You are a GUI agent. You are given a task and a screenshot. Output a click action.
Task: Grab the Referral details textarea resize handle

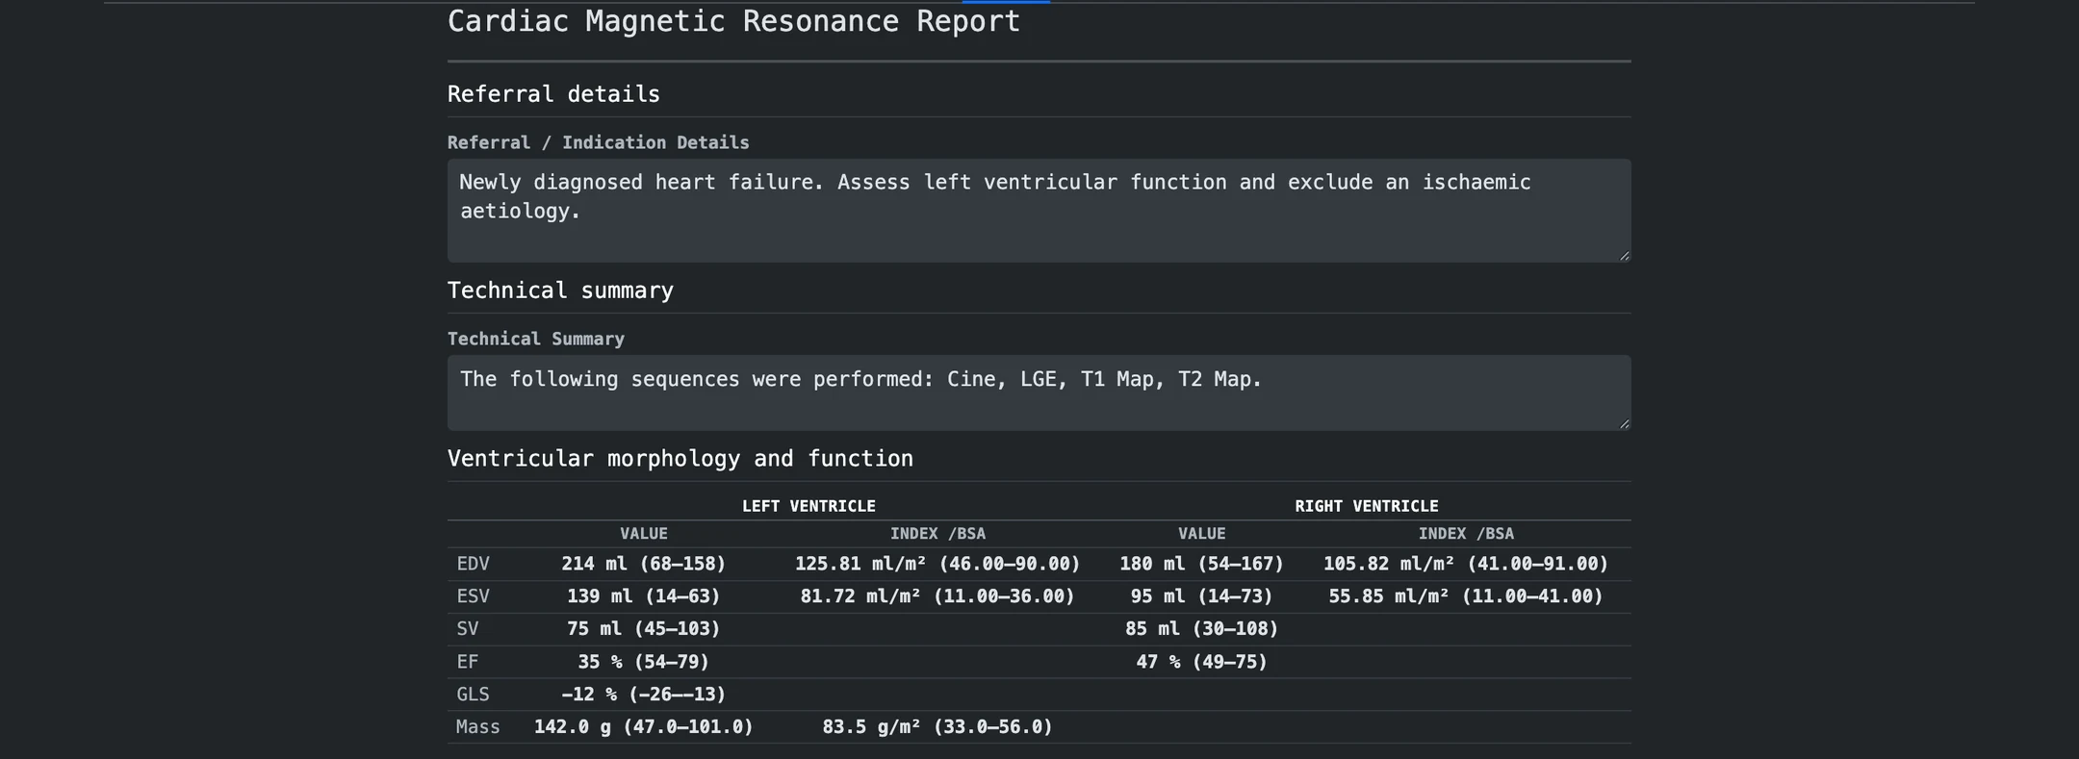(1625, 256)
